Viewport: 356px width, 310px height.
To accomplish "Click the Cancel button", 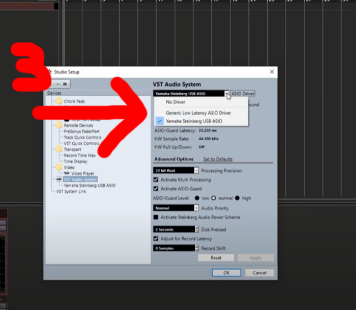I will 259,272.
